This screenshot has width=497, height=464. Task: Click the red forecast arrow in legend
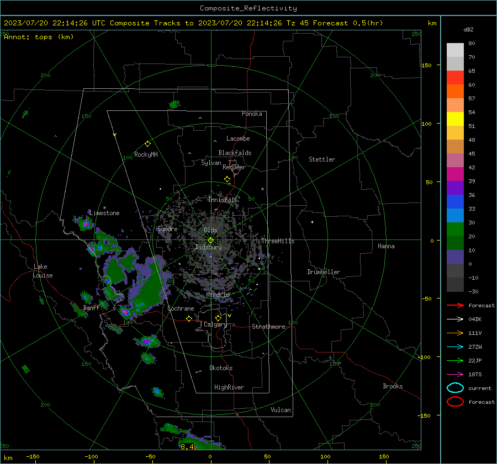point(455,305)
